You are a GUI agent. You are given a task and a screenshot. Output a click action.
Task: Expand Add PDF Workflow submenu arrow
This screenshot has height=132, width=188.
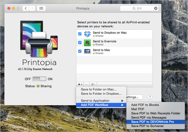(x=122, y=105)
